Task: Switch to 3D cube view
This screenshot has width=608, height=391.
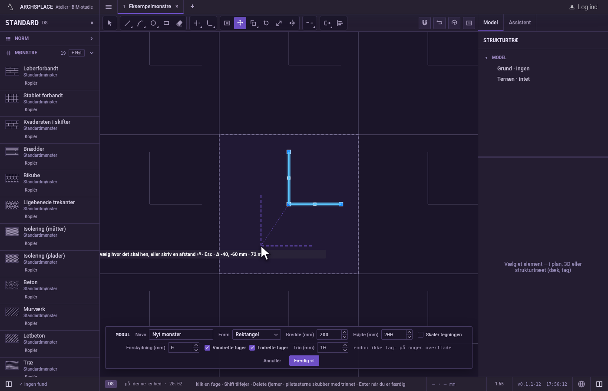Action: pos(454,23)
